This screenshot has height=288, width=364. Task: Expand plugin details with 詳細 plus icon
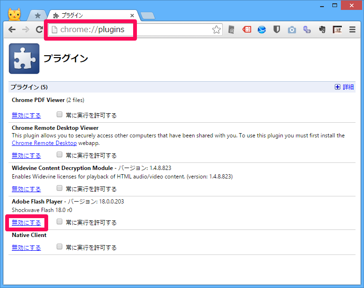[338, 87]
